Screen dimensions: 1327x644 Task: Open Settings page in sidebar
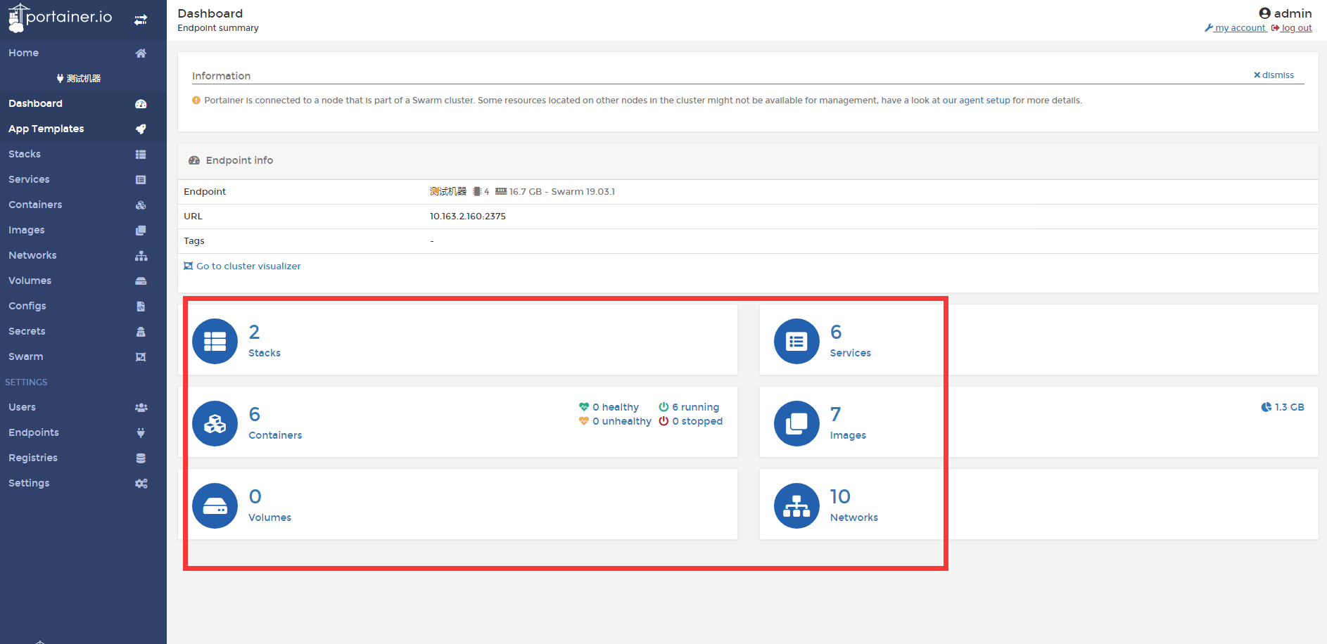(x=83, y=483)
